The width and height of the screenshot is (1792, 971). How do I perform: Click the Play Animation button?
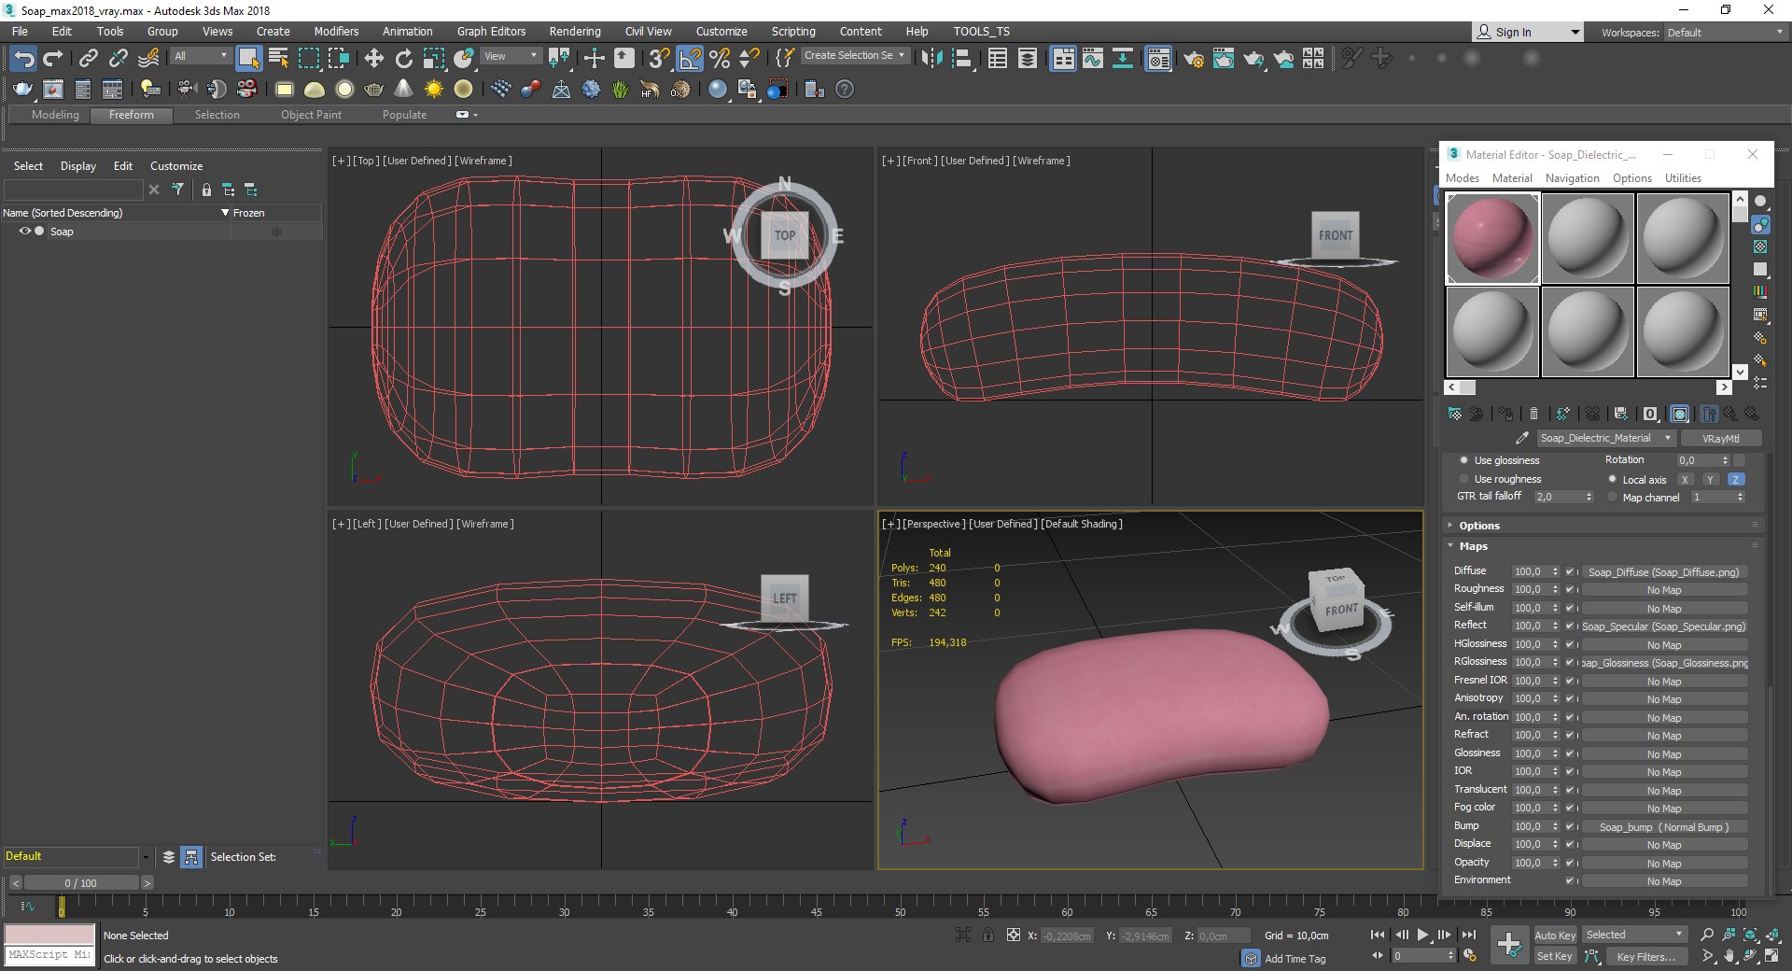pyautogui.click(x=1422, y=935)
